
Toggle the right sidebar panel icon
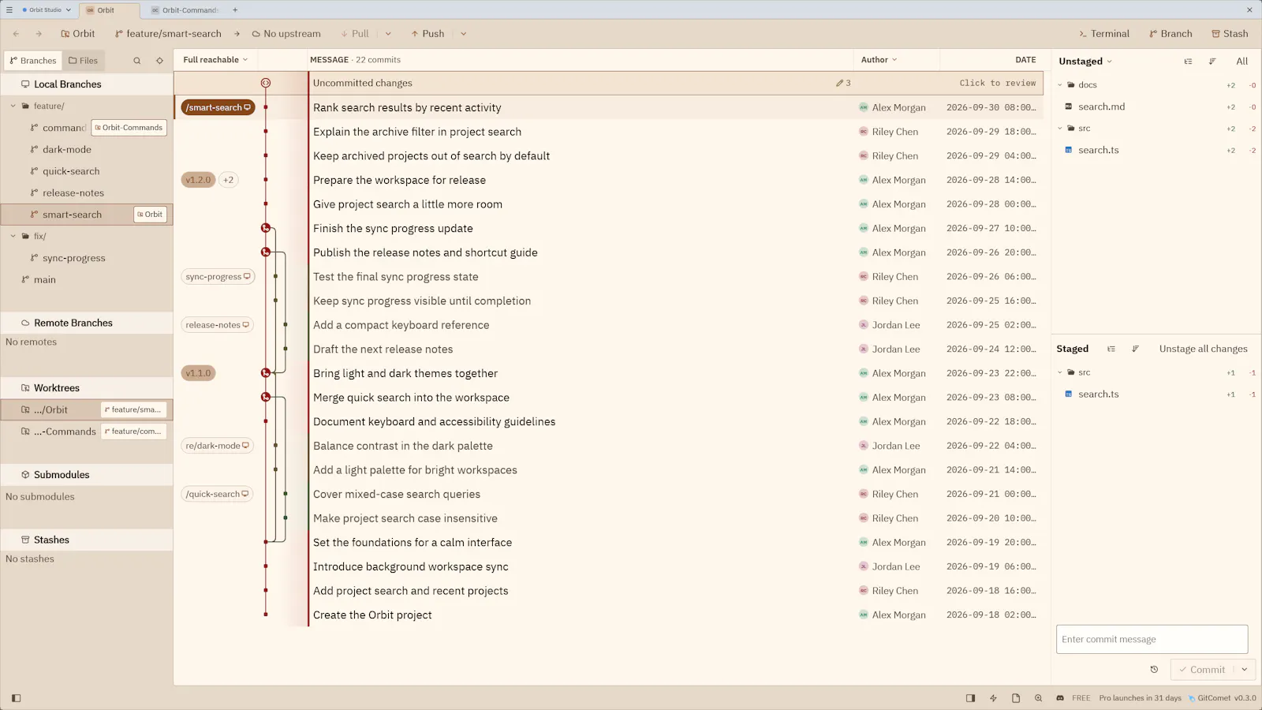click(970, 698)
